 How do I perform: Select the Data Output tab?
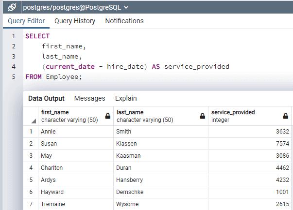click(x=46, y=98)
